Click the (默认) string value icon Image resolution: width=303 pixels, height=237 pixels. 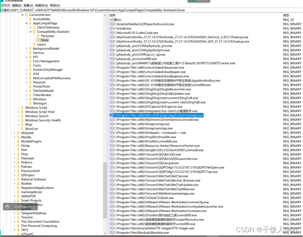(111, 20)
